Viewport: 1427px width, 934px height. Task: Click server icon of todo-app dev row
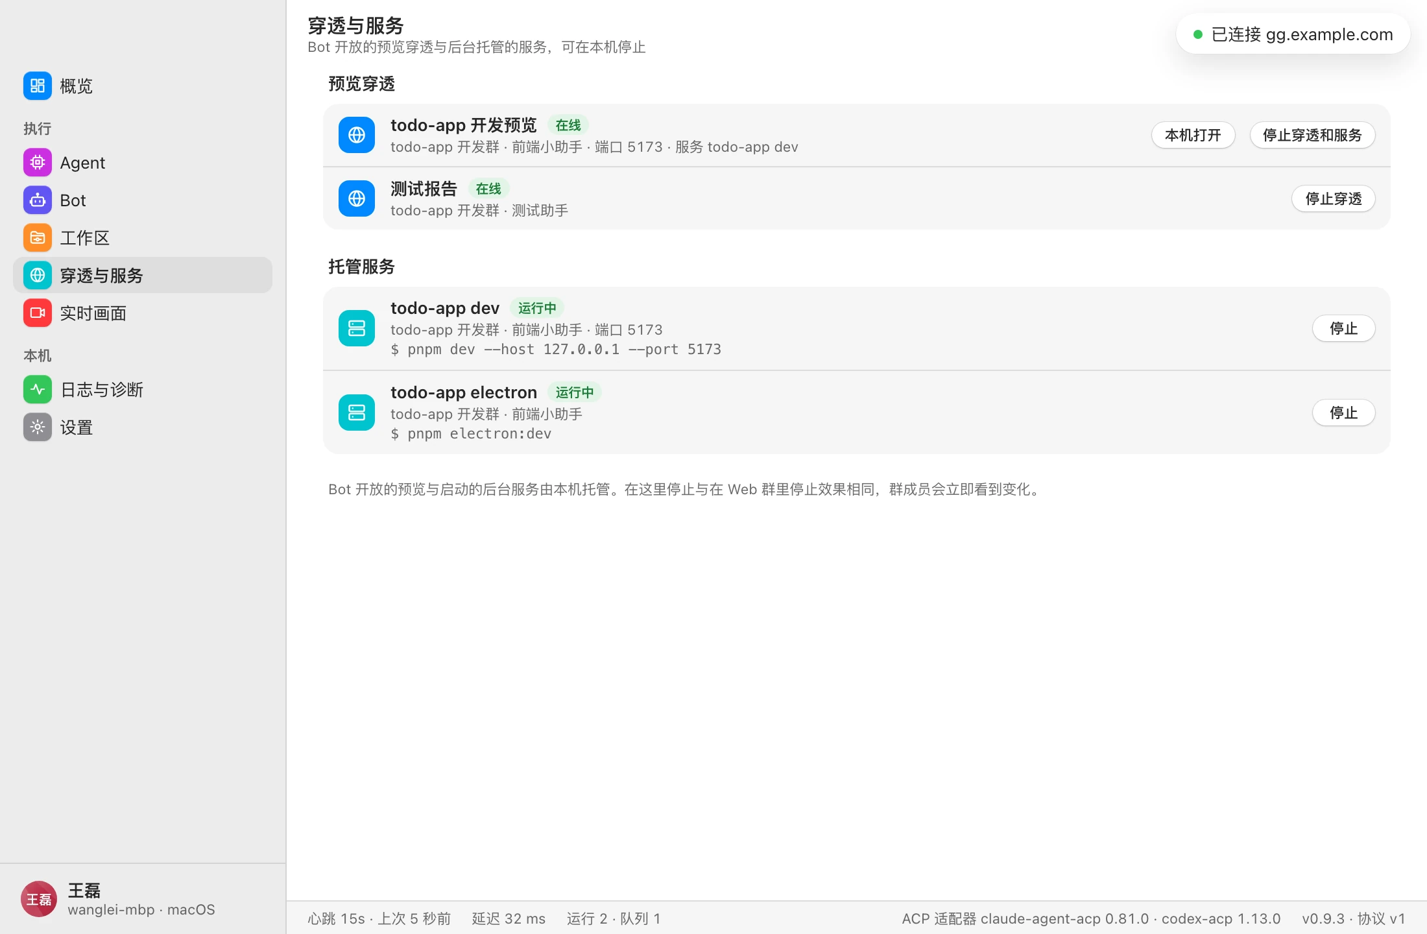(x=357, y=328)
